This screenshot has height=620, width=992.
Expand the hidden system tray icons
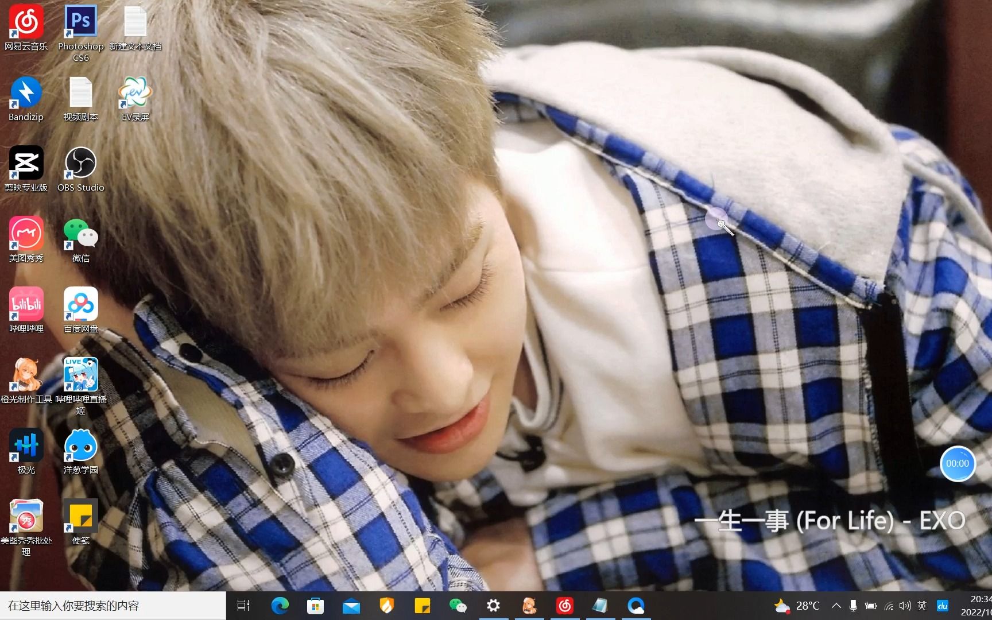pos(836,606)
